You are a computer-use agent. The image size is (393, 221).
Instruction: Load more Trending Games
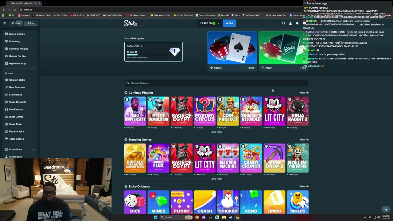(x=216, y=179)
